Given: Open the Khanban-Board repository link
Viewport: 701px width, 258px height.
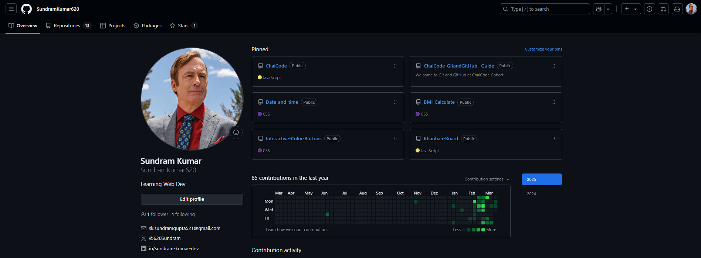Looking at the screenshot, I should 441,139.
